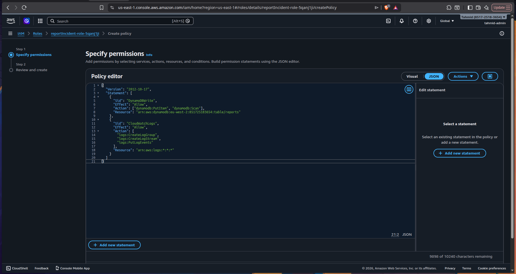The width and height of the screenshot is (516, 274).
Task: Open Brave Shields lion icon
Action: click(387, 7)
